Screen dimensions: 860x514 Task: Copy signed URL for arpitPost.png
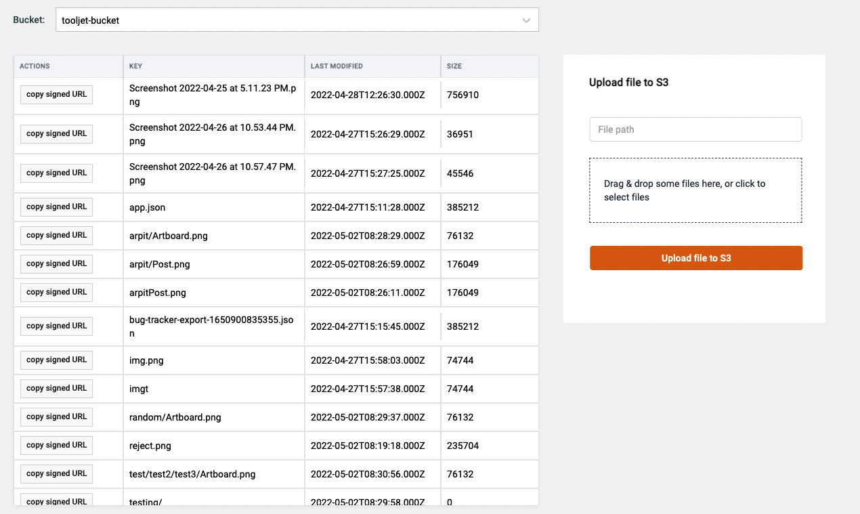pyautogui.click(x=56, y=293)
